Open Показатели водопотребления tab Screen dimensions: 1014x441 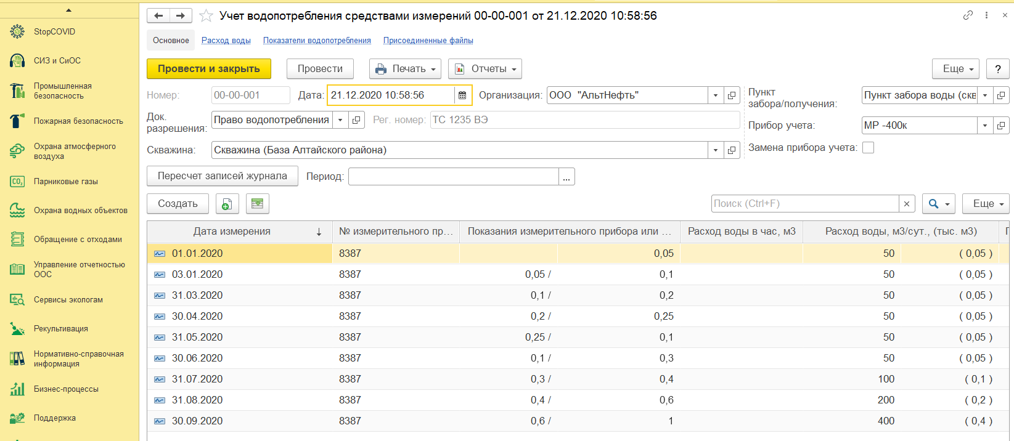[317, 41]
